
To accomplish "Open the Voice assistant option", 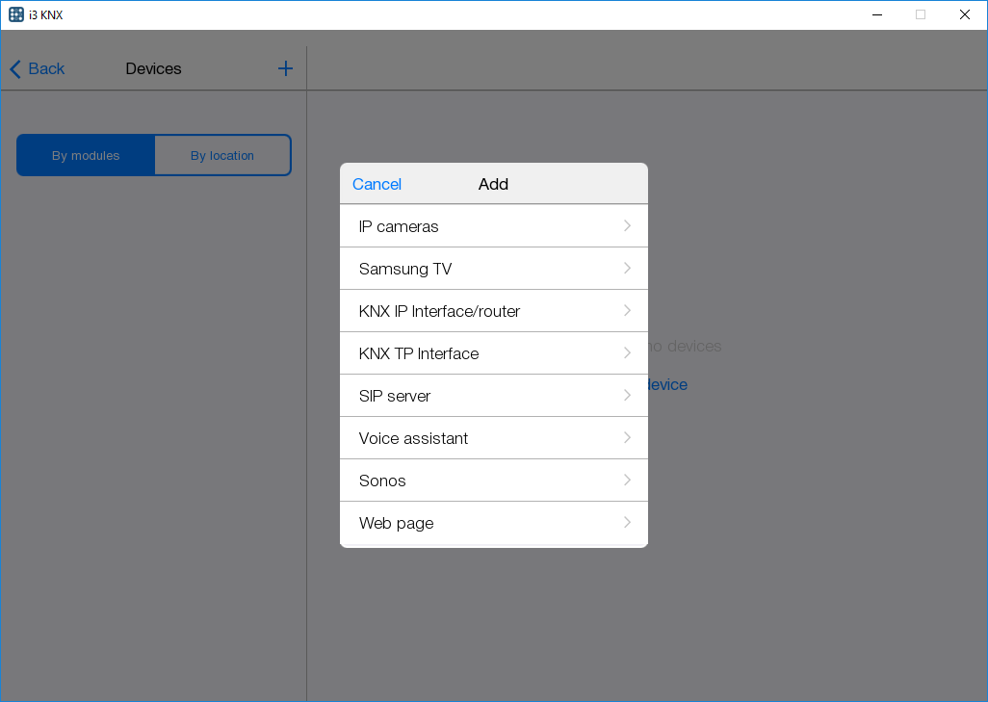I will [x=413, y=438].
